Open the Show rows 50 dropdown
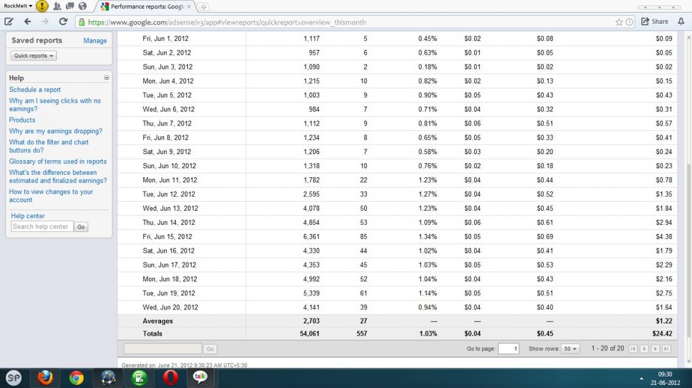The height and width of the screenshot is (388, 692). pyautogui.click(x=570, y=348)
